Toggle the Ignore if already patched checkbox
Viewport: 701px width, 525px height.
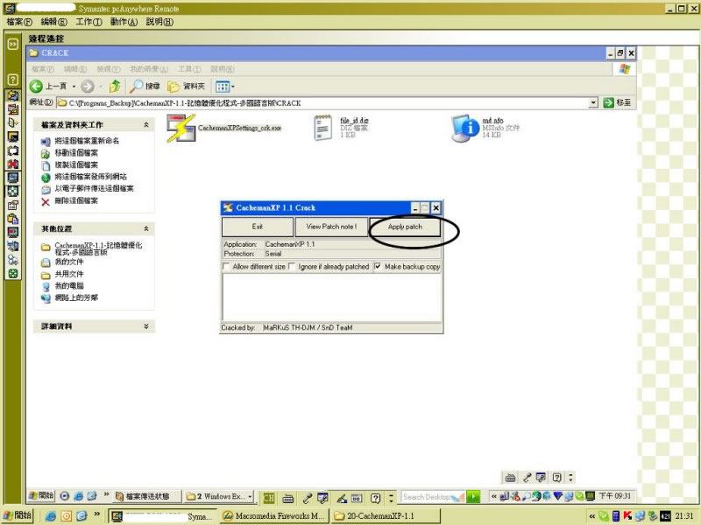point(292,267)
